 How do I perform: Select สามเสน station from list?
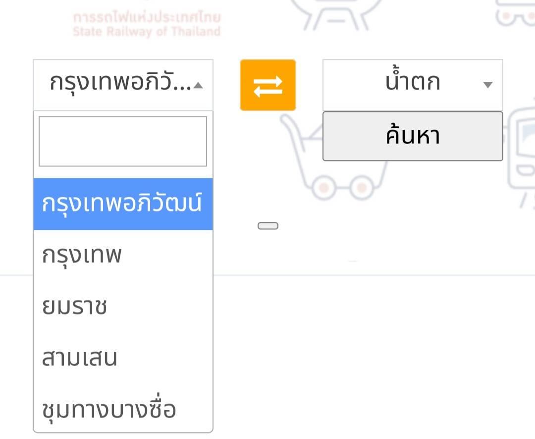(x=123, y=358)
